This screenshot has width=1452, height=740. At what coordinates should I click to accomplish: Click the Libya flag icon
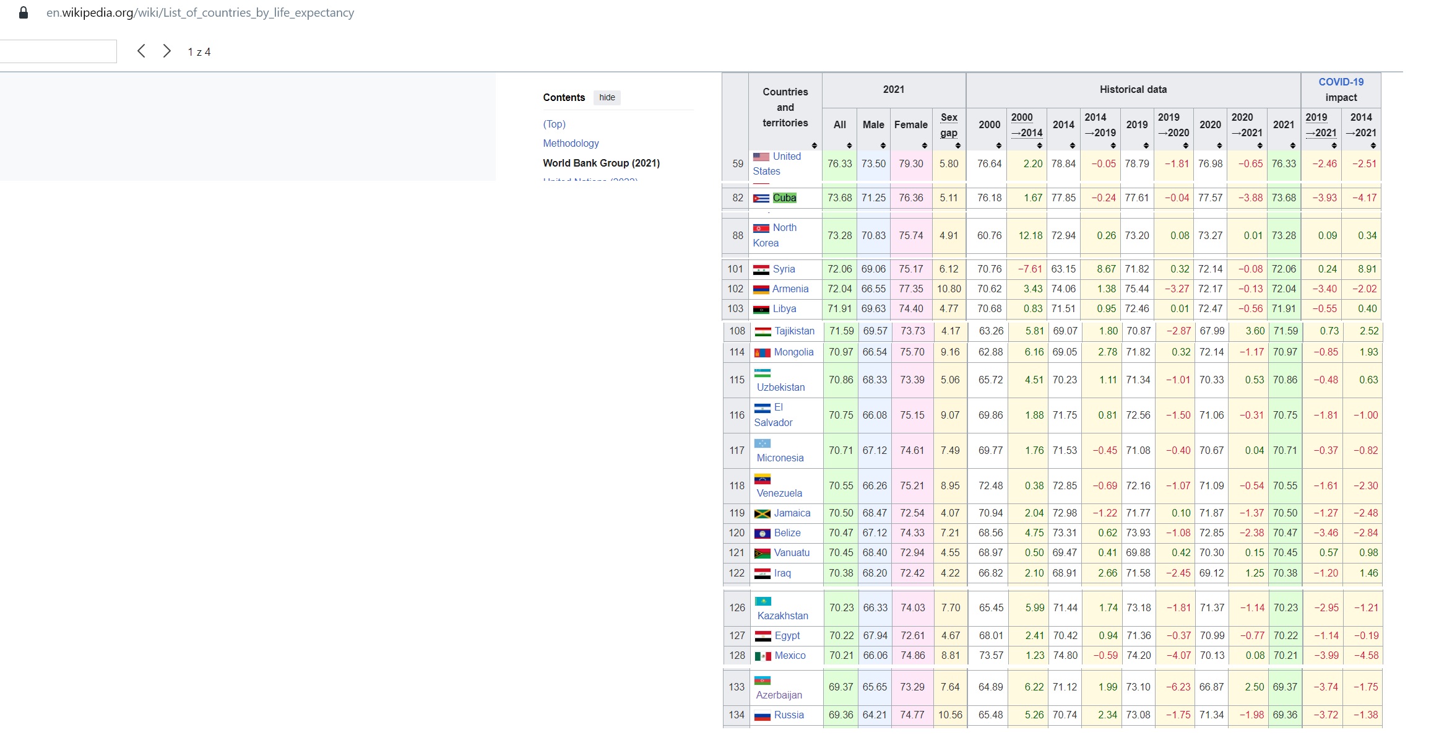point(761,309)
